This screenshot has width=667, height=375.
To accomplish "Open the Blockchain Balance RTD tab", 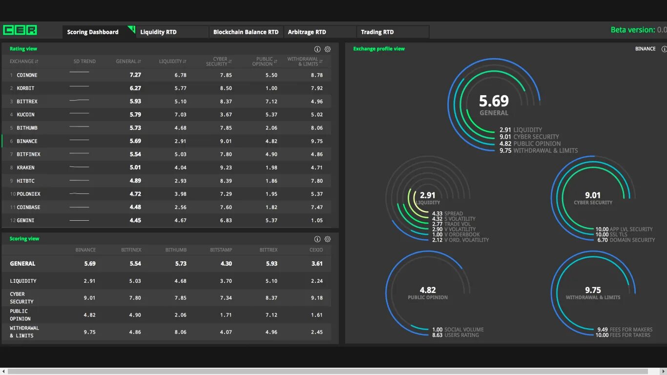I will point(246,32).
